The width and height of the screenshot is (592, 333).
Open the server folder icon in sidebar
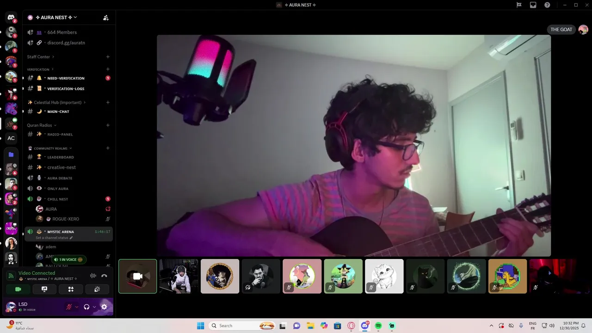coord(11,154)
